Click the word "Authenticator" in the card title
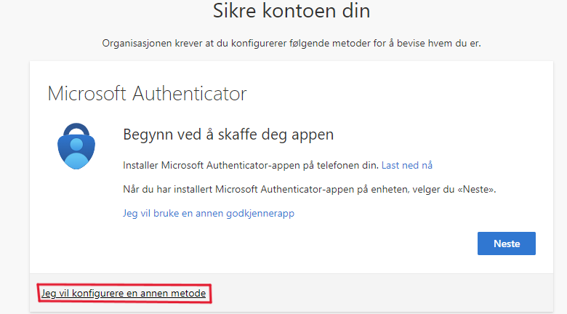The width and height of the screenshot is (567, 314). 192,93
